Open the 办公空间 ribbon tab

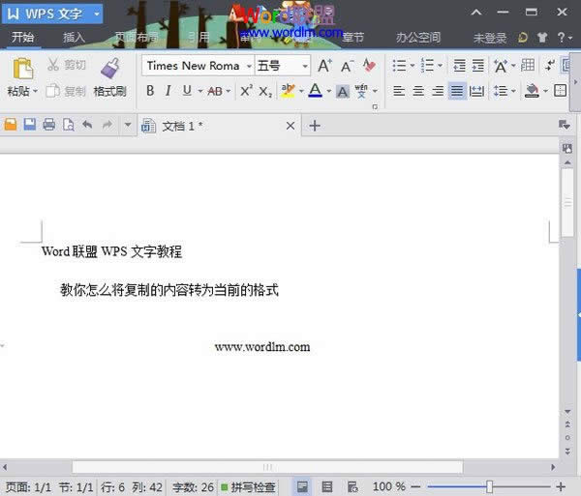point(418,38)
